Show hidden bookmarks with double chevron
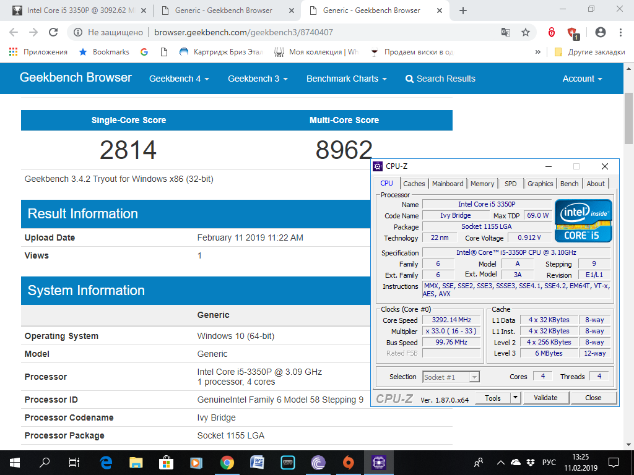 tap(538, 52)
